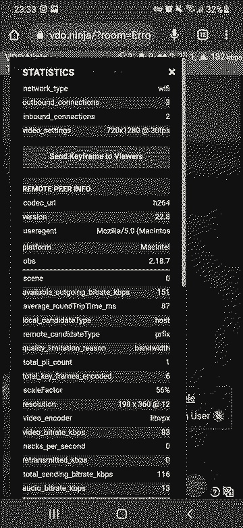Click the 198 x 360 @ 12 value
The height and width of the screenshot is (528, 243).
pyautogui.click(x=144, y=404)
